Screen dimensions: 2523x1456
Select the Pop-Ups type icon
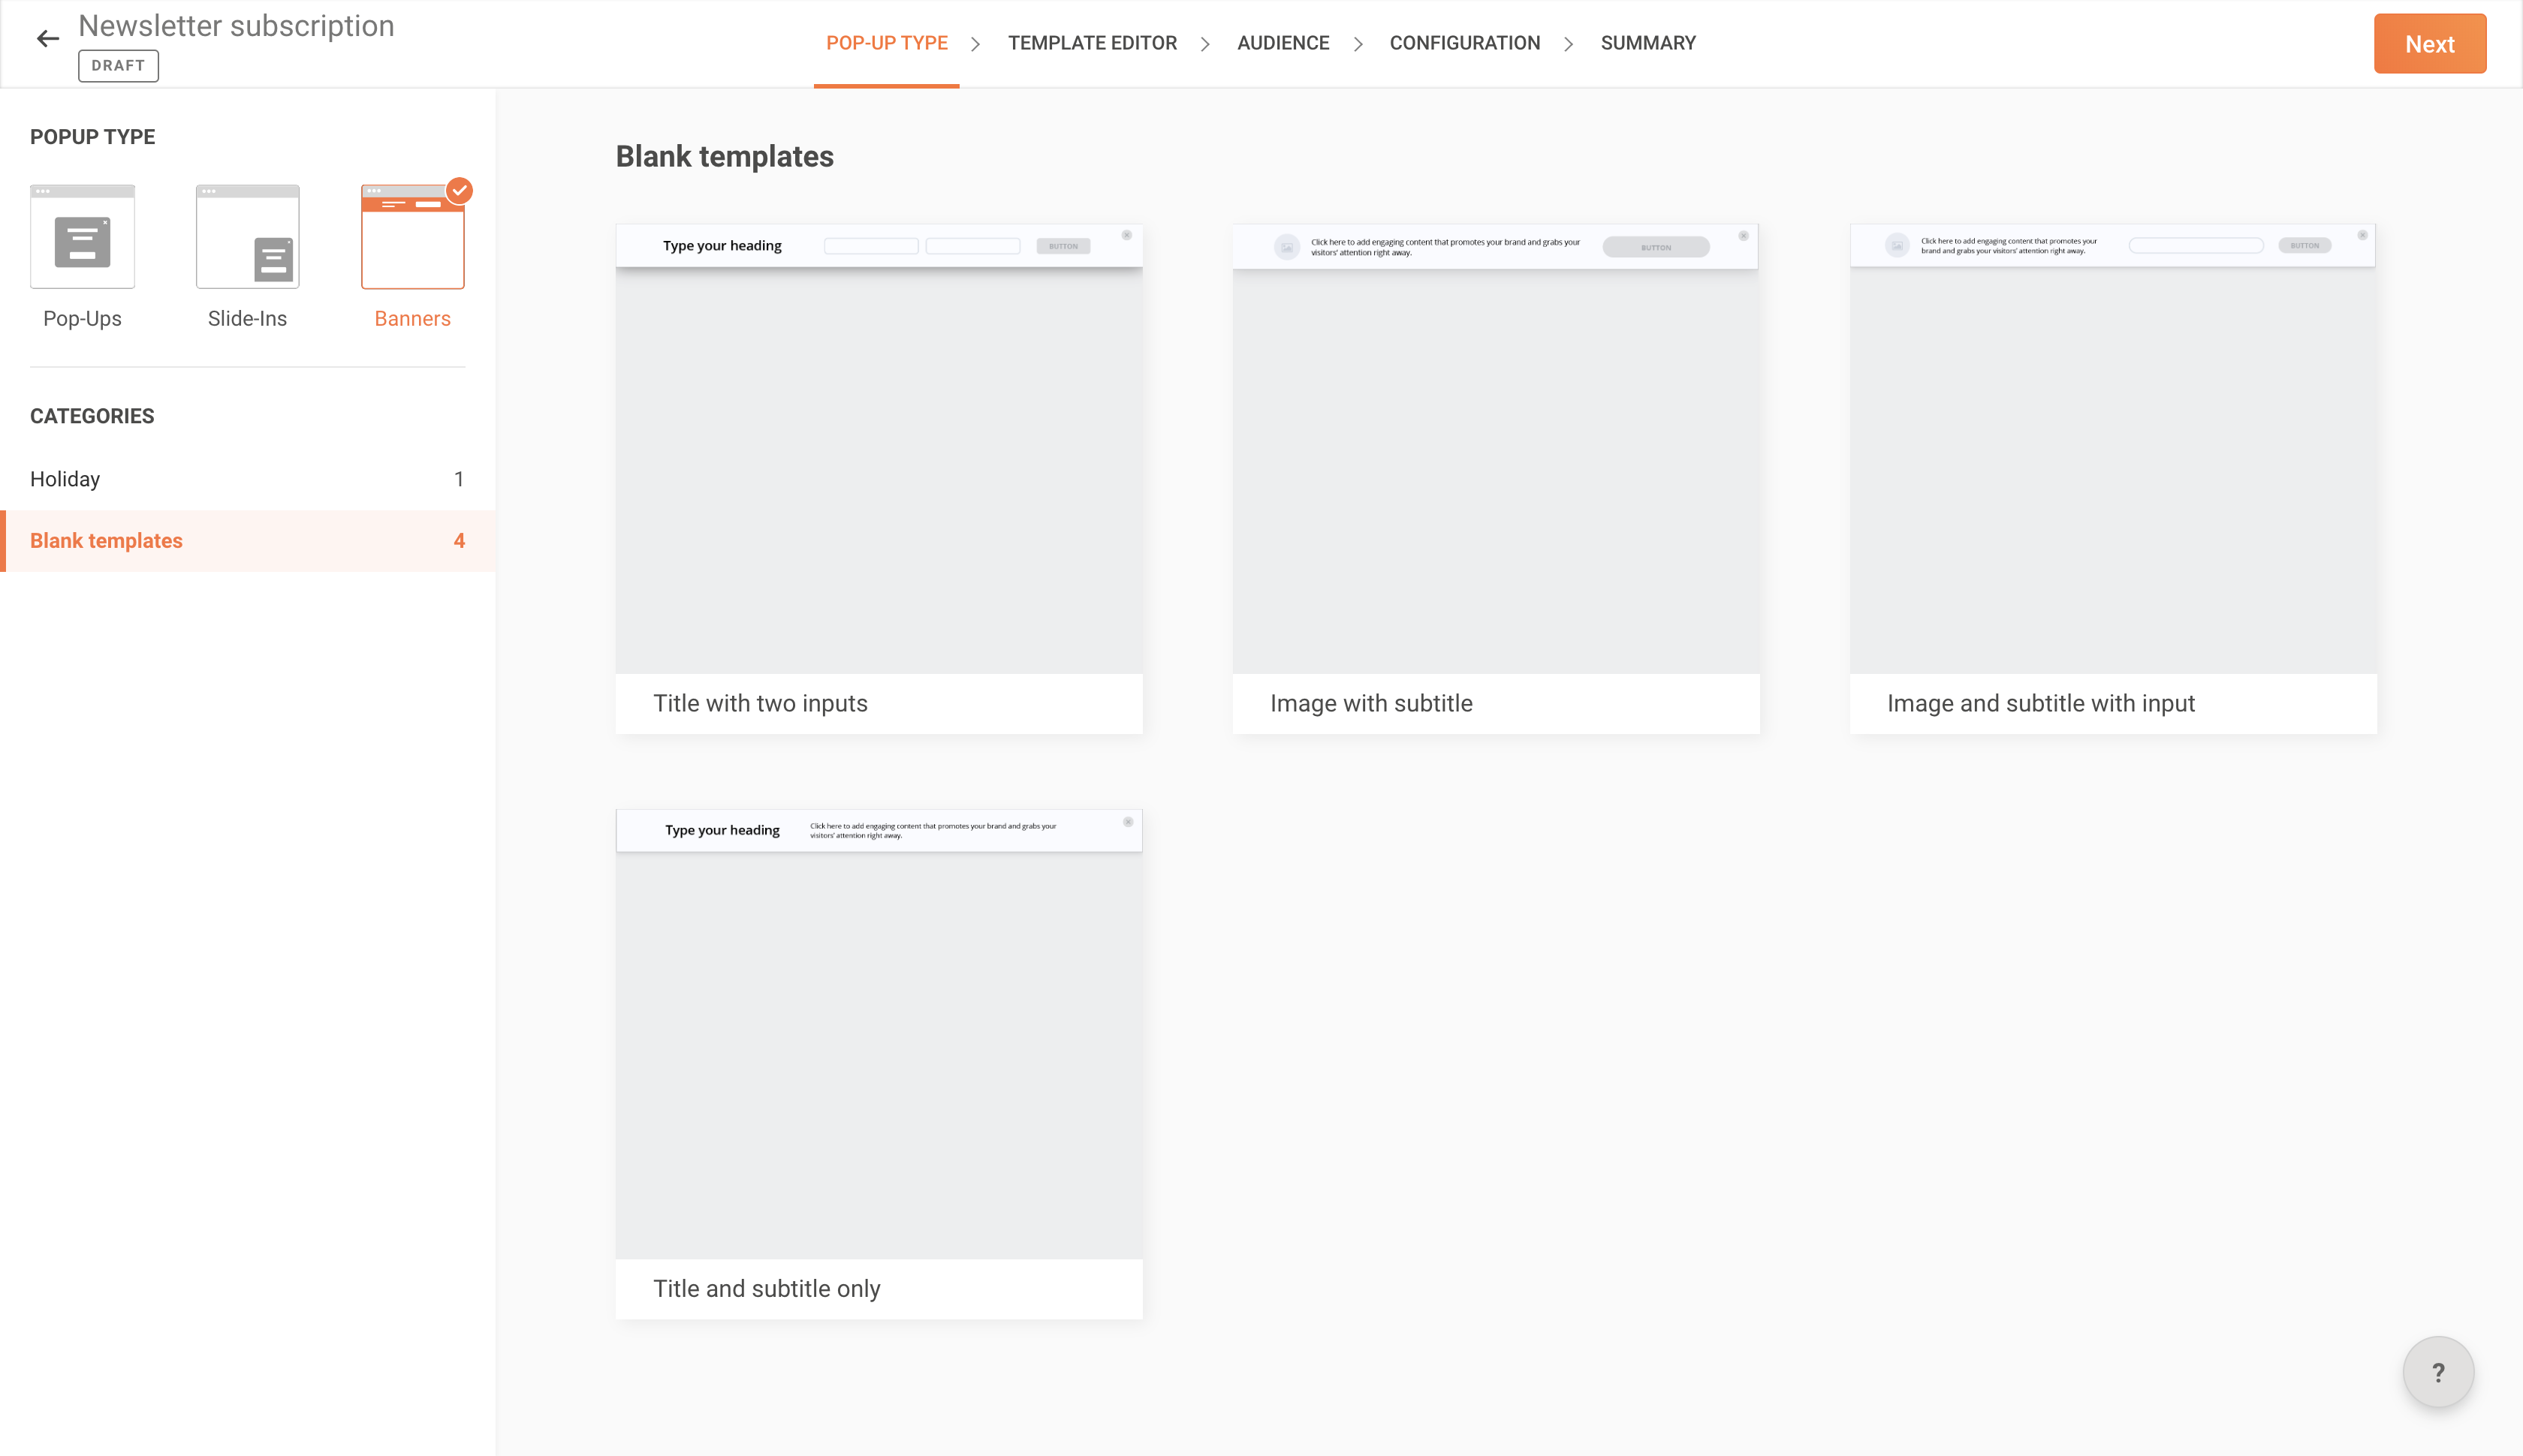click(82, 237)
